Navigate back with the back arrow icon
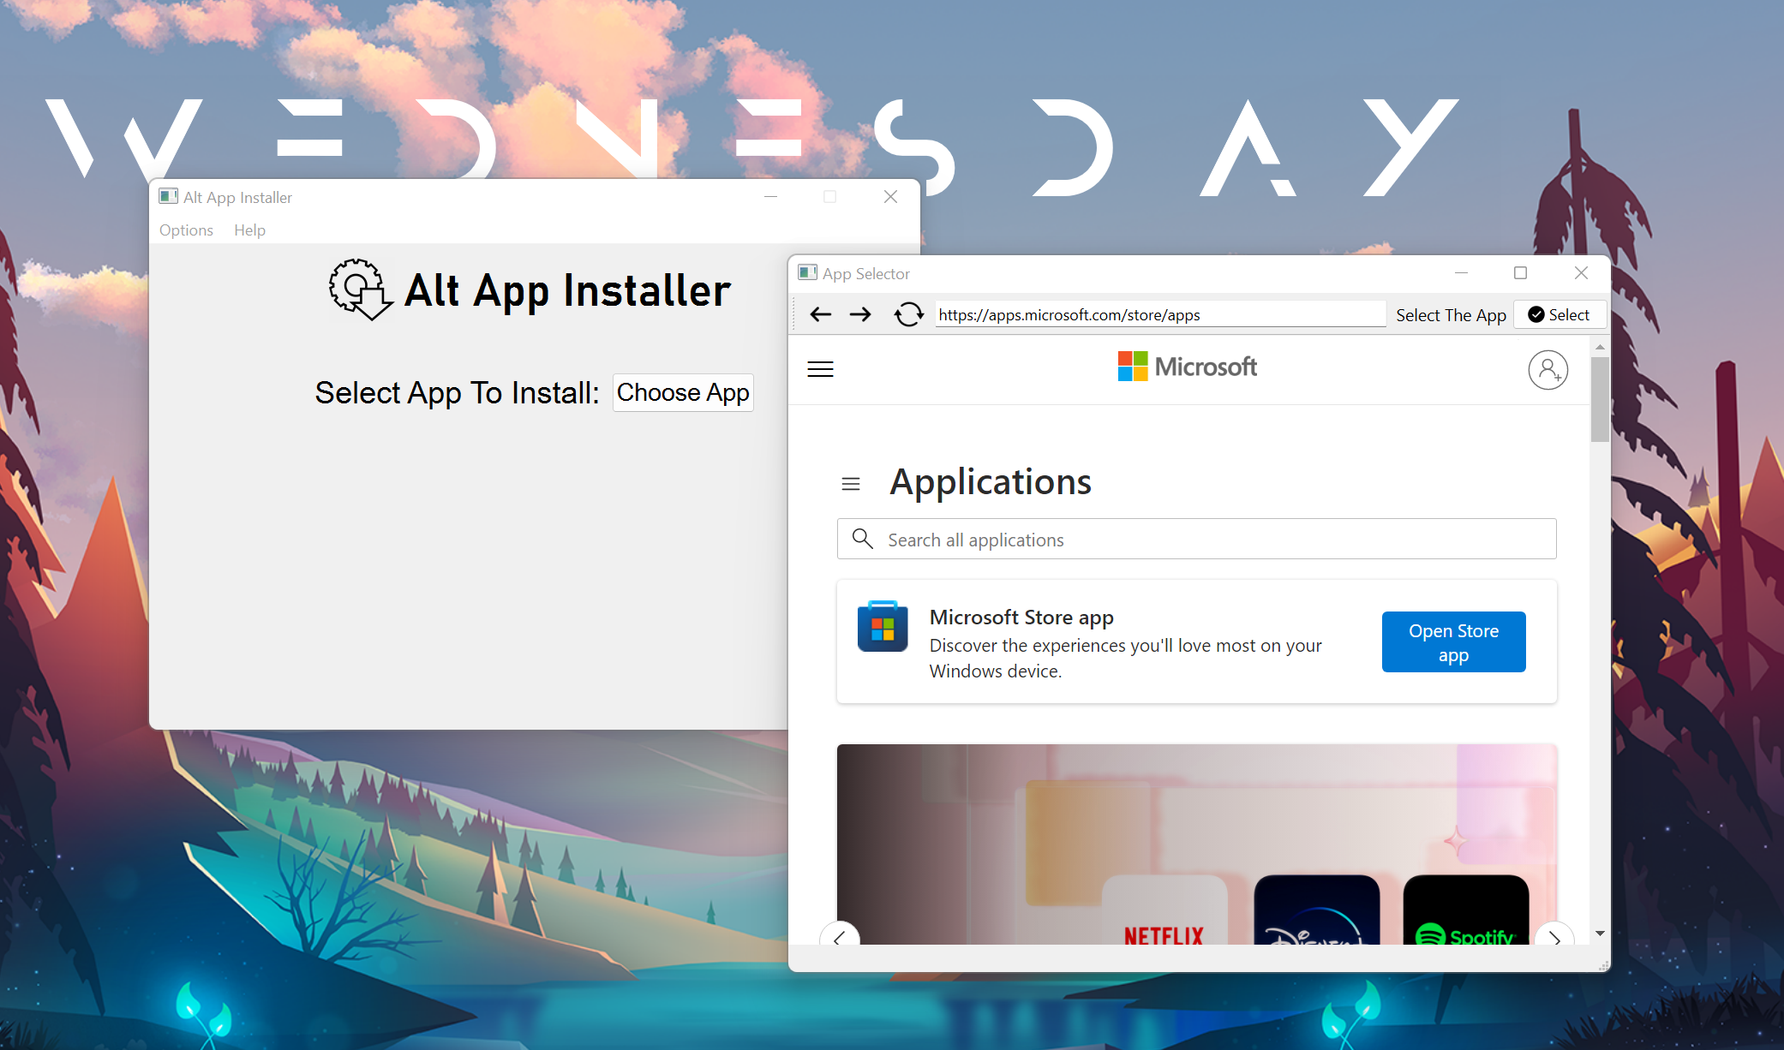 point(820,314)
